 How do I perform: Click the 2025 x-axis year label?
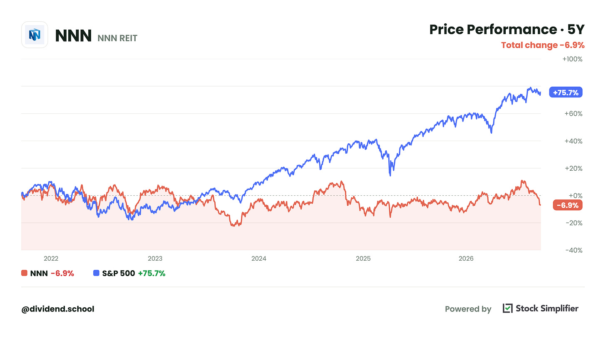coord(363,259)
